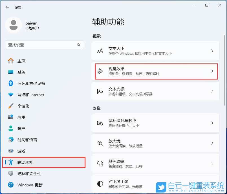Open 鼠标指针与触控 settings

pos(156,123)
